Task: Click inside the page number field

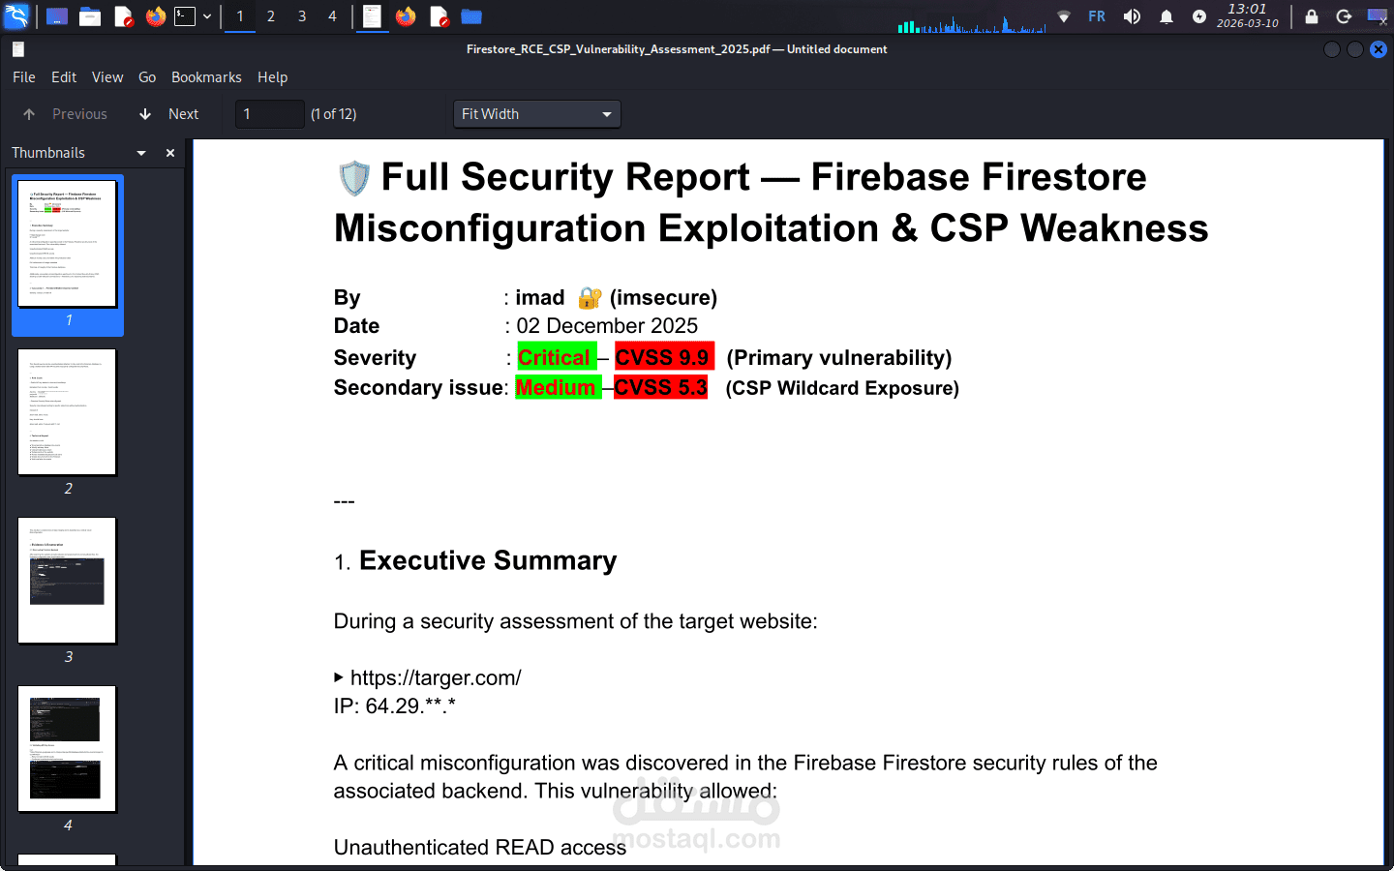Action: click(x=269, y=113)
